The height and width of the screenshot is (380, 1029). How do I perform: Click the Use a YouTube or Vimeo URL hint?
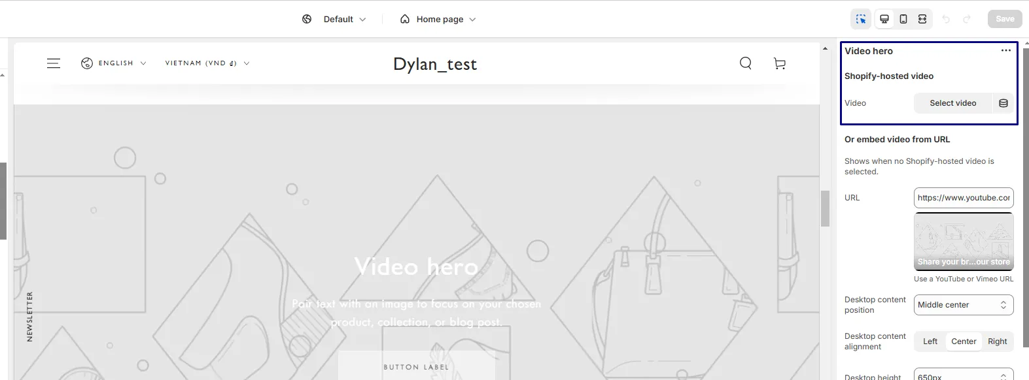click(964, 279)
